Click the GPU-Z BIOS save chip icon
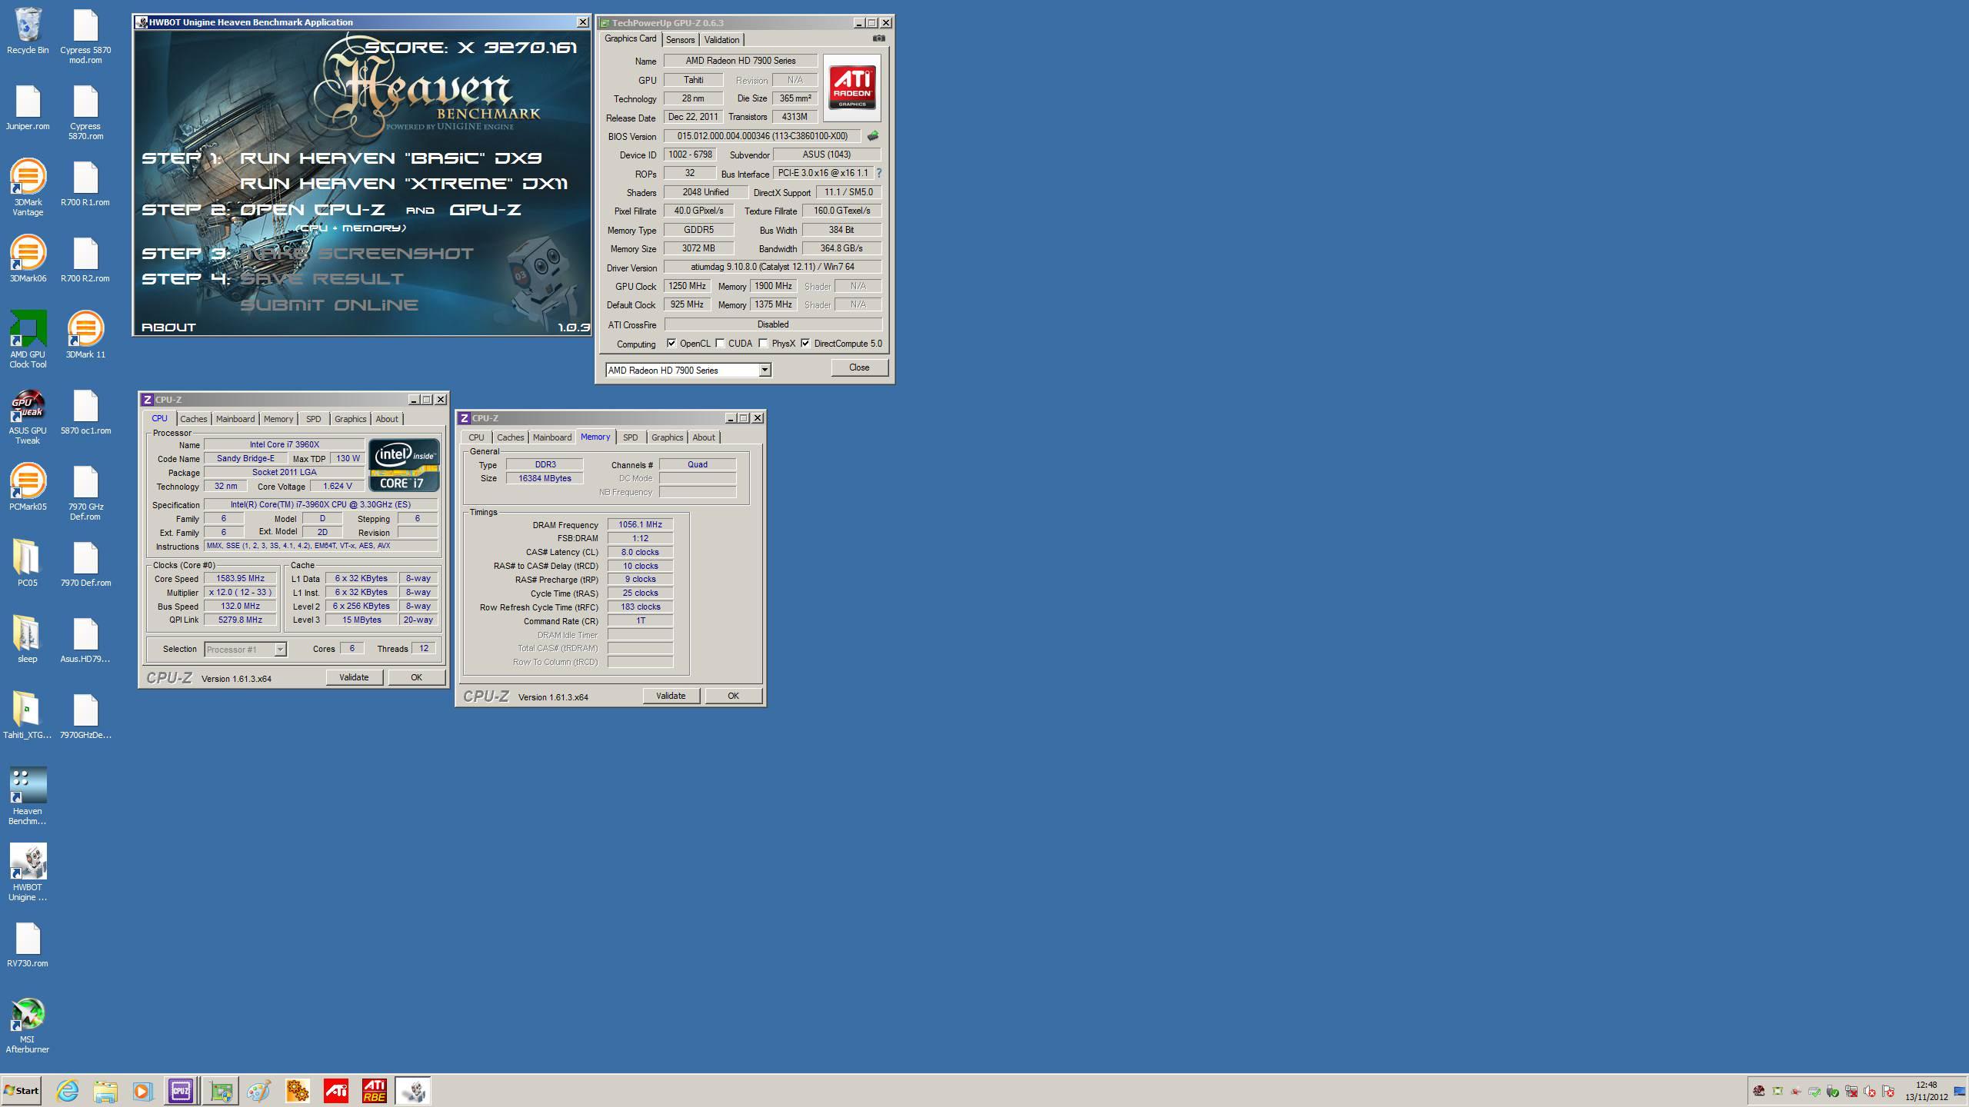This screenshot has width=1969, height=1107. pos(872,136)
